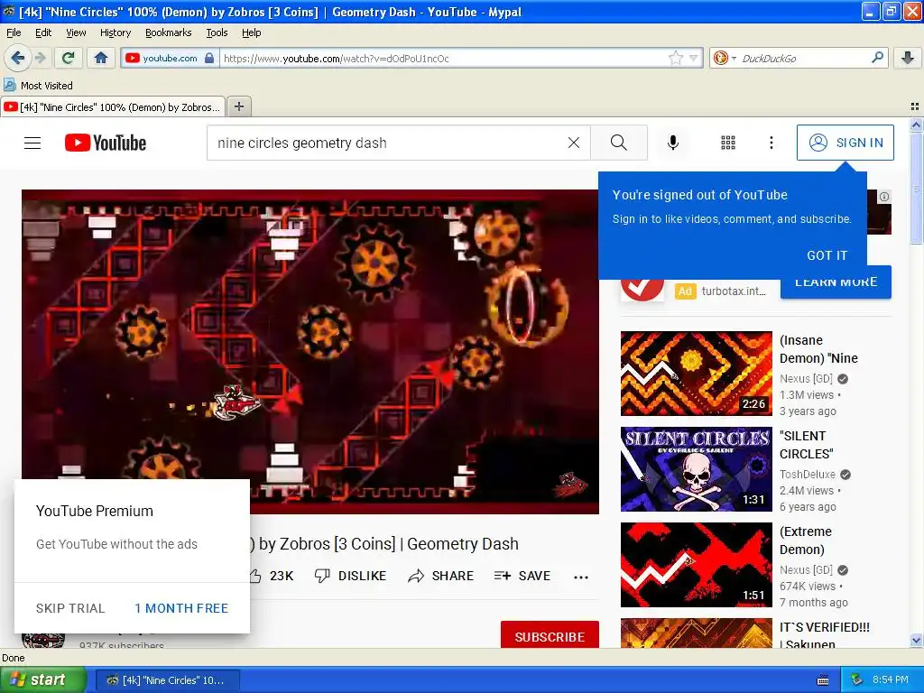Image resolution: width=924 pixels, height=693 pixels.
Task: Click the ToshDeluxe channel name
Action: [808, 475]
